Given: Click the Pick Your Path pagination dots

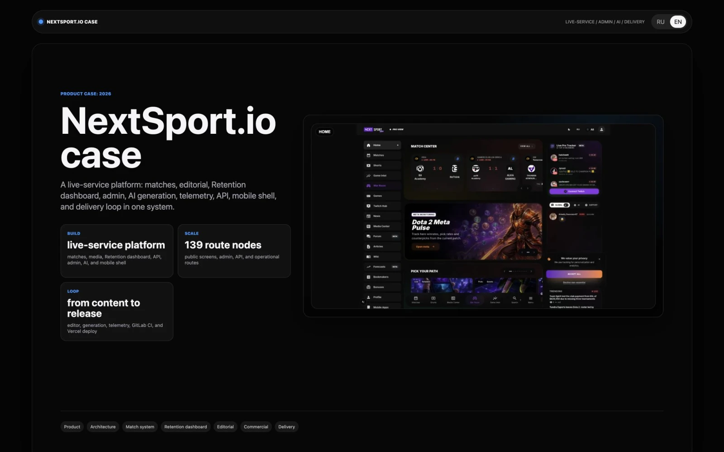Looking at the screenshot, I should point(518,271).
